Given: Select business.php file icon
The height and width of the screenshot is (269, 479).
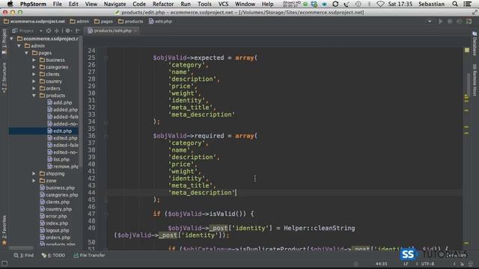Looking at the screenshot, I should [x=43, y=188].
